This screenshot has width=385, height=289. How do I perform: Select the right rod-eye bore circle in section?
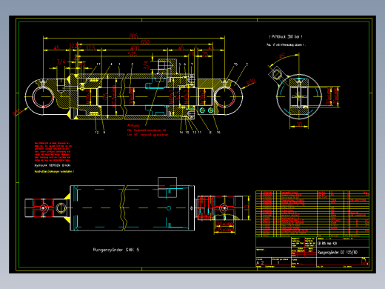tap(224, 97)
